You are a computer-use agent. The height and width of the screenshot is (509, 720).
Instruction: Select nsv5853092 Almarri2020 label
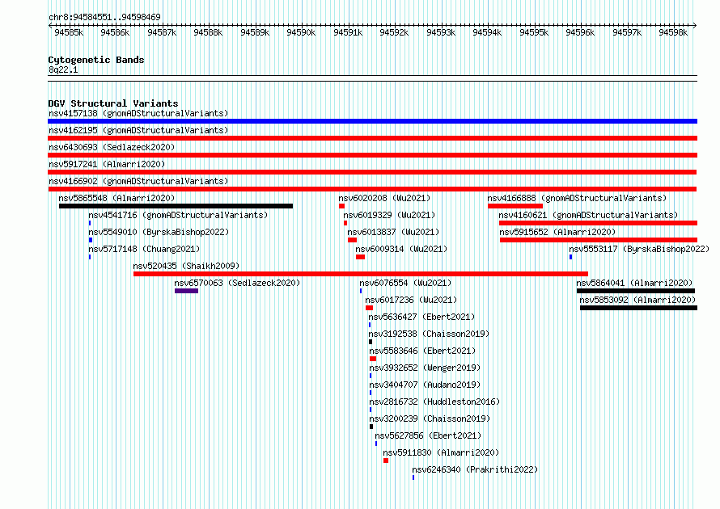[637, 300]
